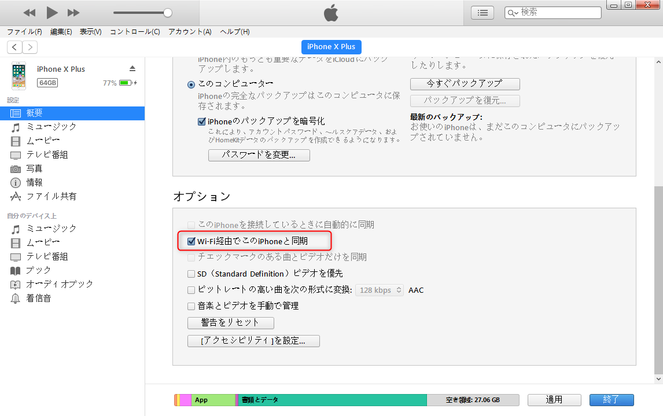Click the 検索 search field
Screen dimensions: 663x416
tap(552, 12)
